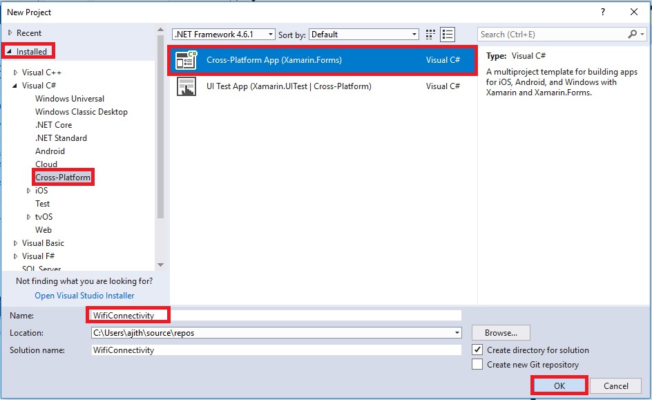Click the project Name input field
The height and width of the screenshot is (400, 652).
276,315
